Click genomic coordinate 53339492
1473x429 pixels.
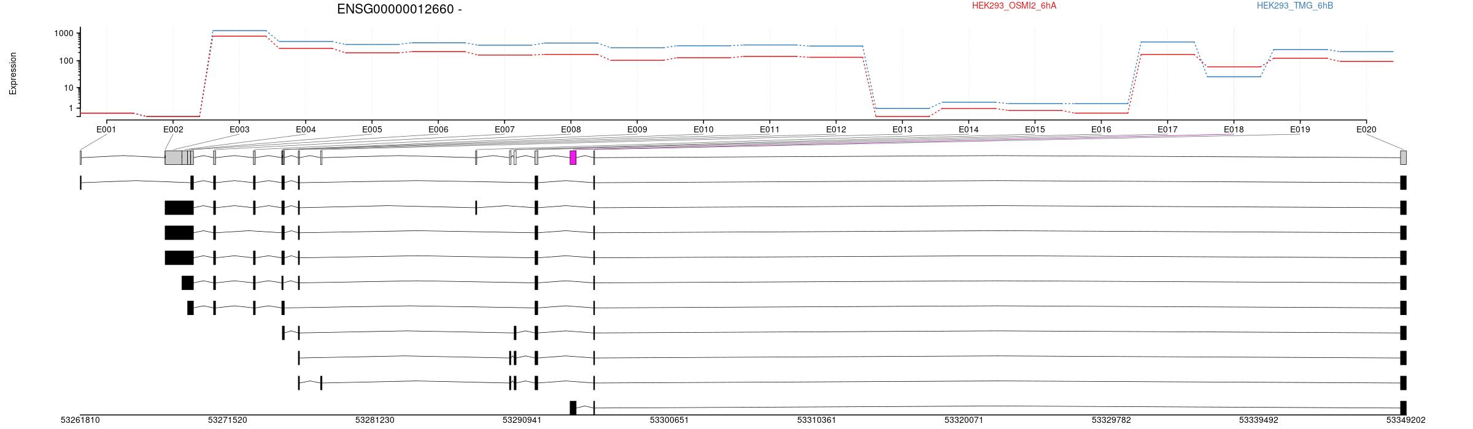pos(1259,420)
